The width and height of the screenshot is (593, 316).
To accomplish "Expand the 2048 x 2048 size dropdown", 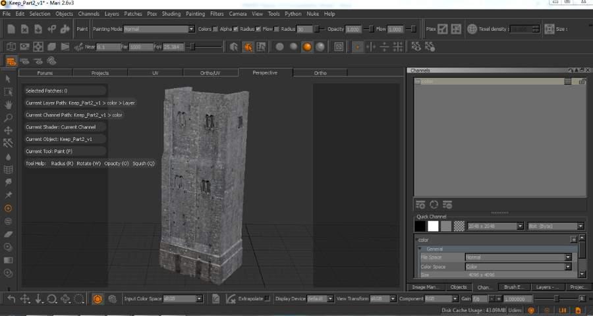I will click(x=495, y=226).
